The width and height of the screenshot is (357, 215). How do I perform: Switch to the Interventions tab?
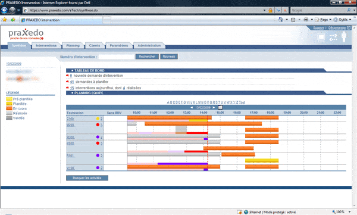click(x=46, y=45)
